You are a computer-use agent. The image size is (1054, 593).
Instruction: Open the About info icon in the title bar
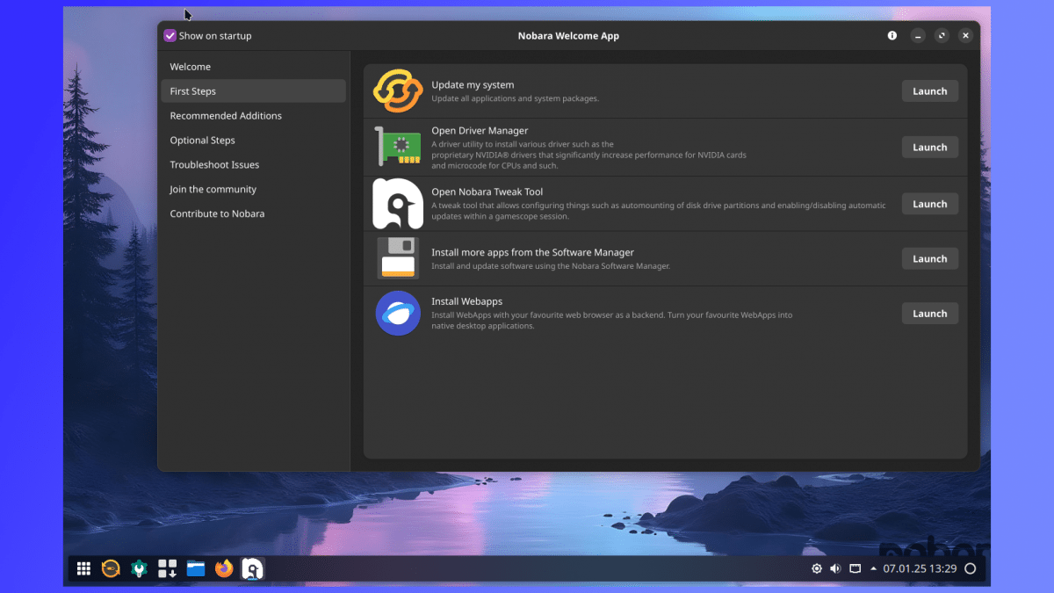tap(892, 36)
